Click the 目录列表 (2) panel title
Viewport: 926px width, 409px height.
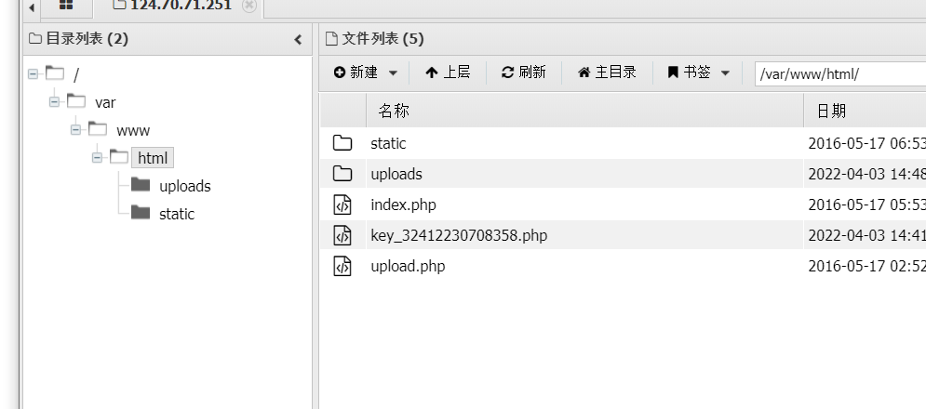click(87, 39)
